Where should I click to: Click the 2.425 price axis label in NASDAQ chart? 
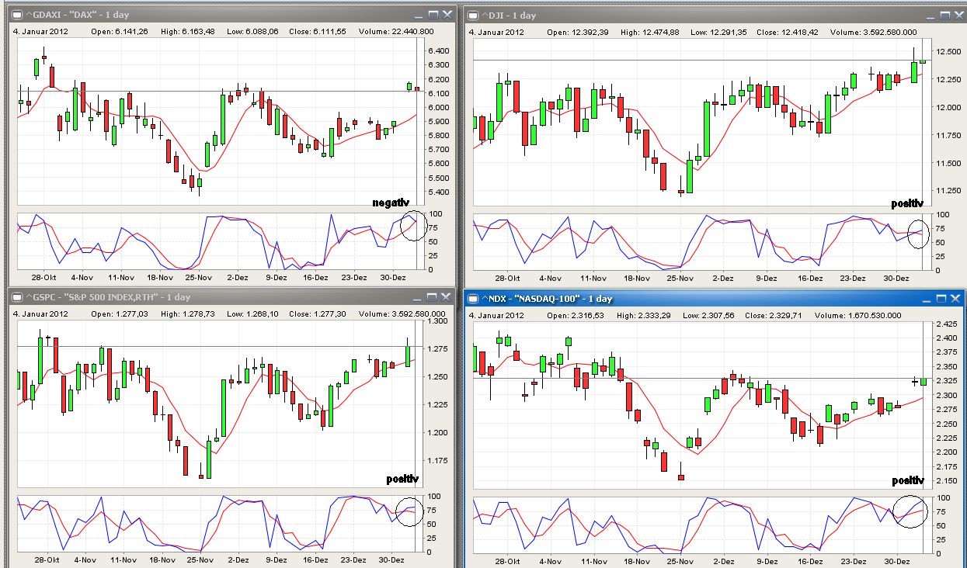[945, 324]
